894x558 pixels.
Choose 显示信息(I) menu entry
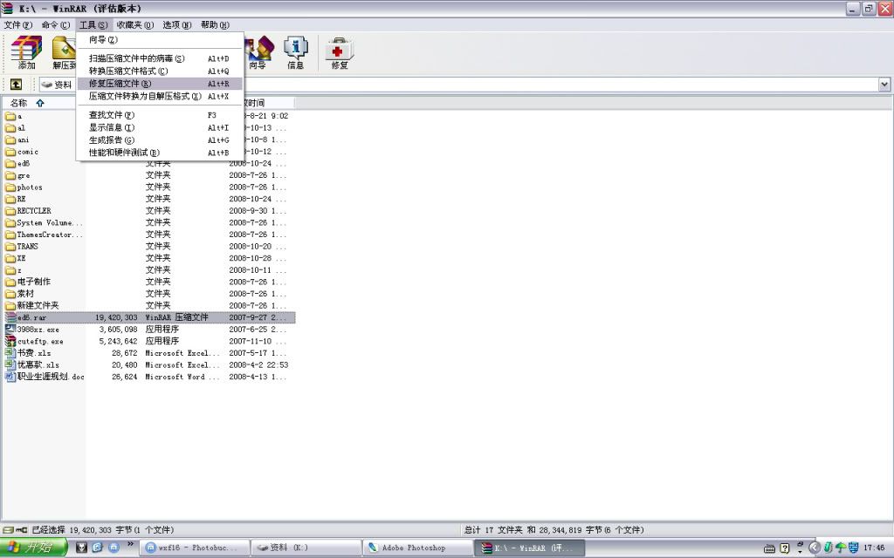[160, 127]
